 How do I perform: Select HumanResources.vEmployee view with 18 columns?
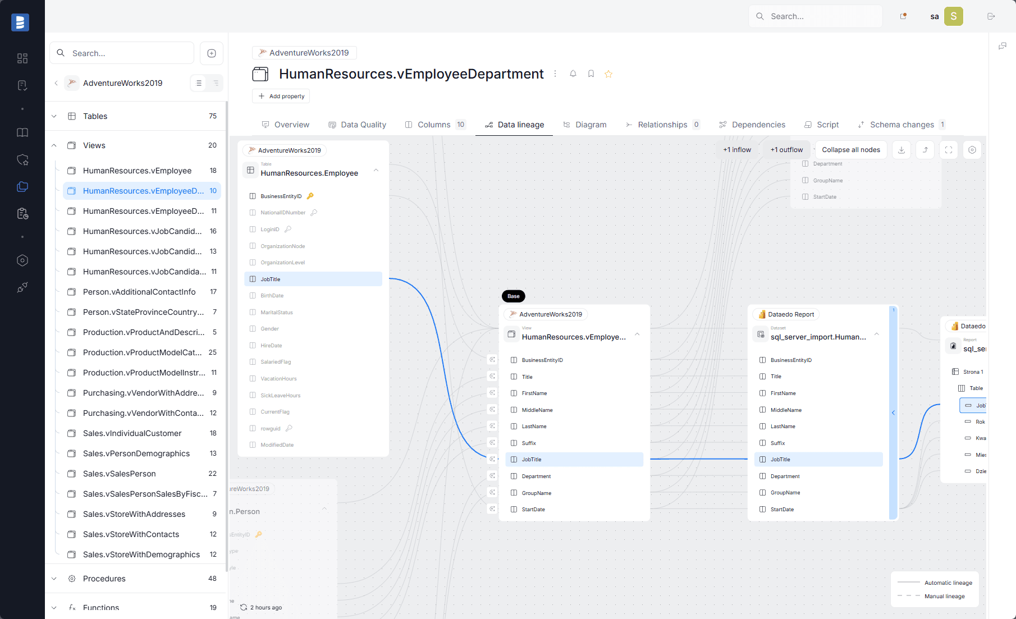point(142,171)
